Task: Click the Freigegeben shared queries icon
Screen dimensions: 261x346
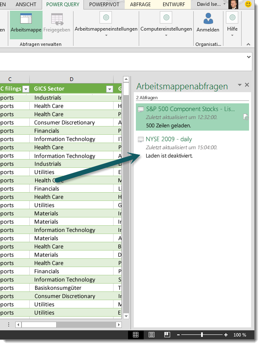Action: (x=57, y=19)
